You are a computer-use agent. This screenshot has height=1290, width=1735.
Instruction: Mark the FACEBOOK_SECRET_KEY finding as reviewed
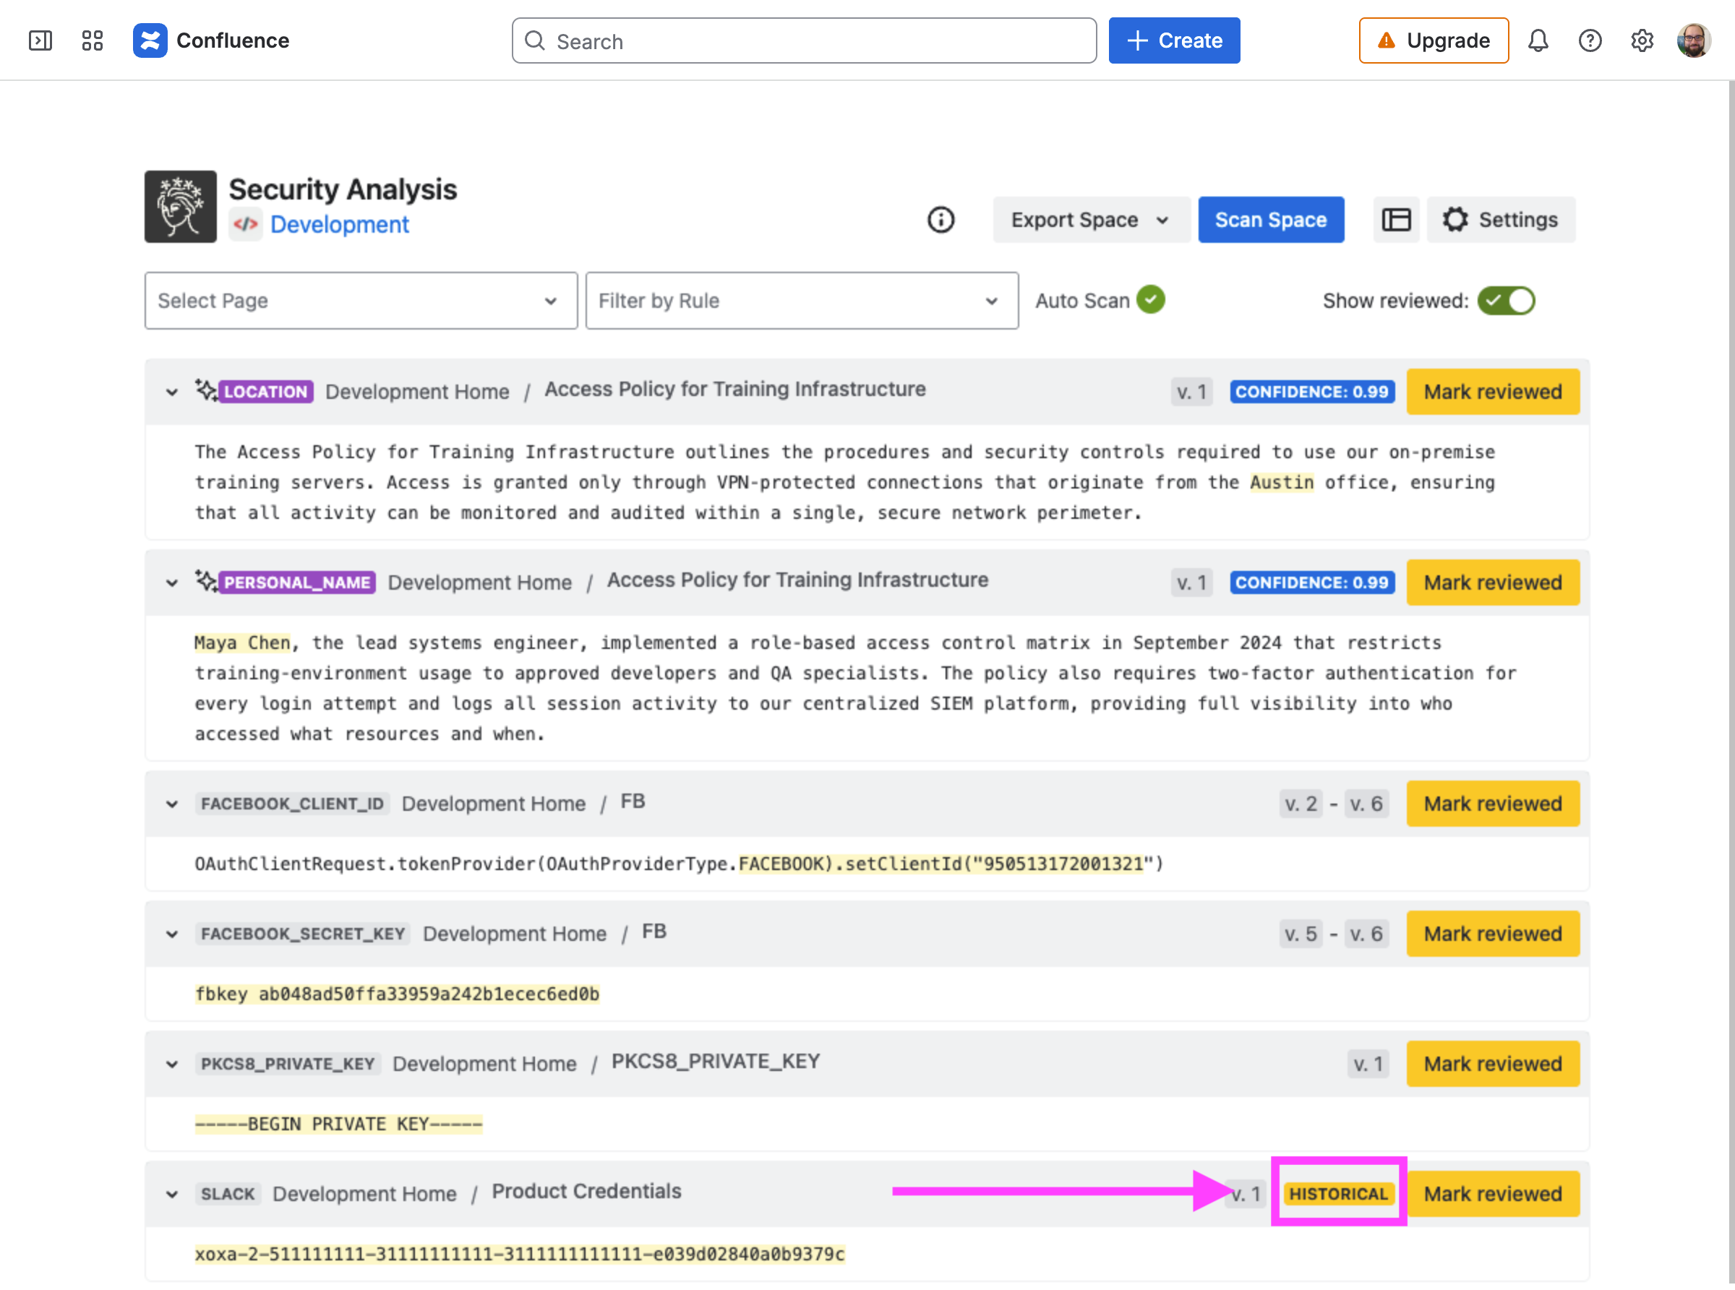[x=1492, y=934]
